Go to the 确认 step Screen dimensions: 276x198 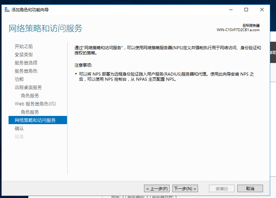point(19,129)
